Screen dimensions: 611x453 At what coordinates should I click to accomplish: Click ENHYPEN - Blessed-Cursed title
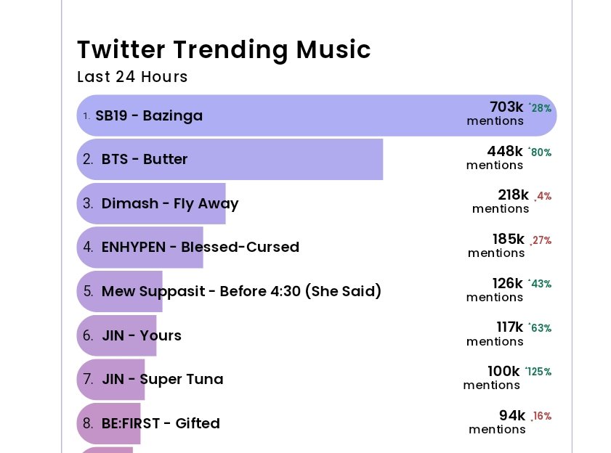click(201, 247)
